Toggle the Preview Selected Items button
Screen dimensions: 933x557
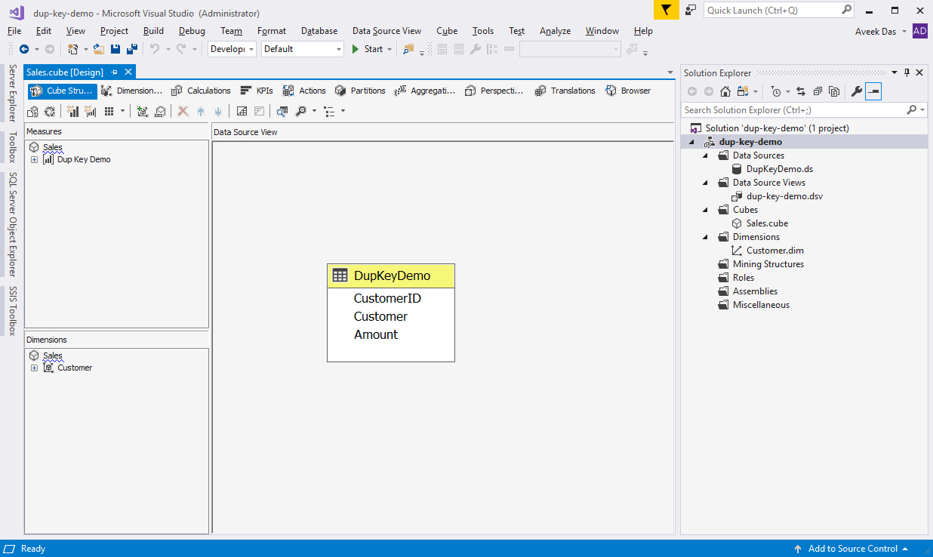point(873,91)
